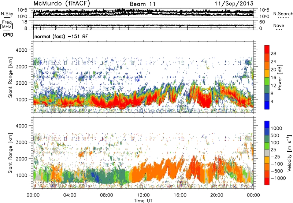The image size is (293, 203).
Task: Click the red bottom of Velocity colorbar
Action: click(x=267, y=181)
